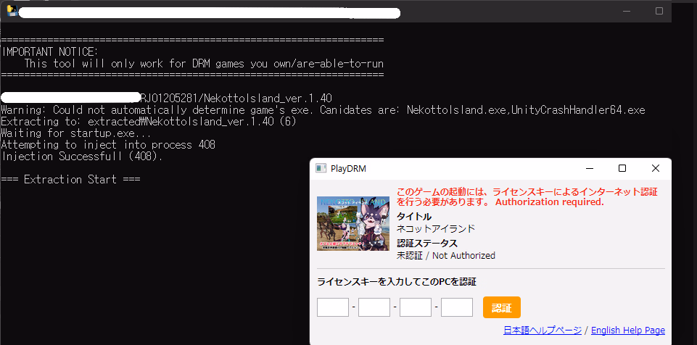Minimize the PlayDRM dialog
697x345 pixels.
coord(589,168)
